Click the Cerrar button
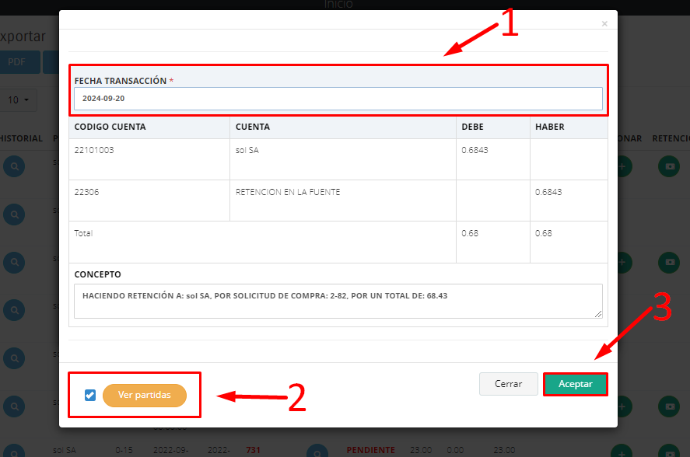Image resolution: width=690 pixels, height=457 pixels. (508, 384)
